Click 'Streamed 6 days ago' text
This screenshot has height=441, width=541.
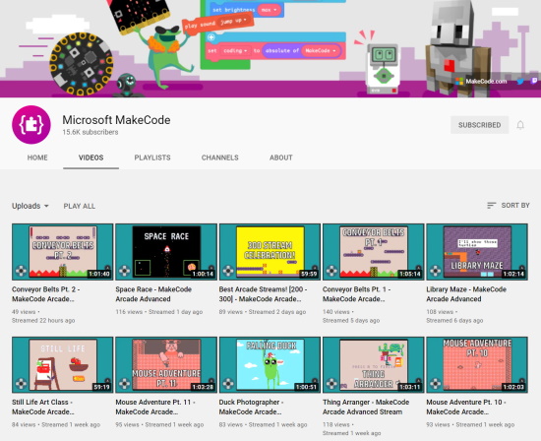pos(454,321)
